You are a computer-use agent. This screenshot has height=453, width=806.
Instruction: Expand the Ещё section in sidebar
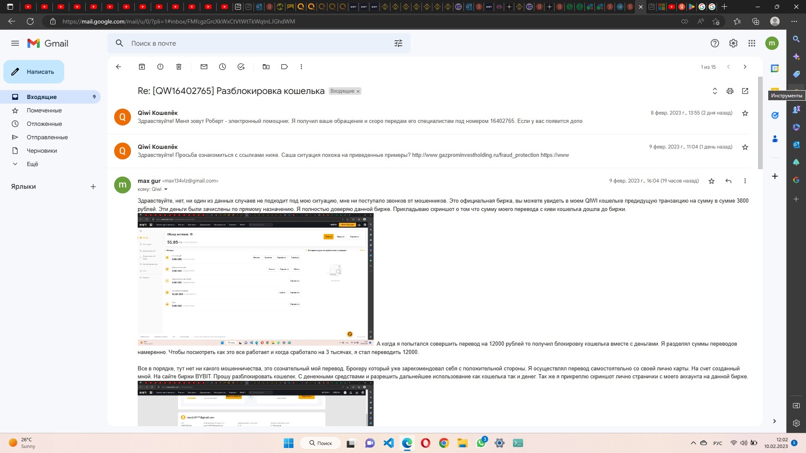click(50, 164)
